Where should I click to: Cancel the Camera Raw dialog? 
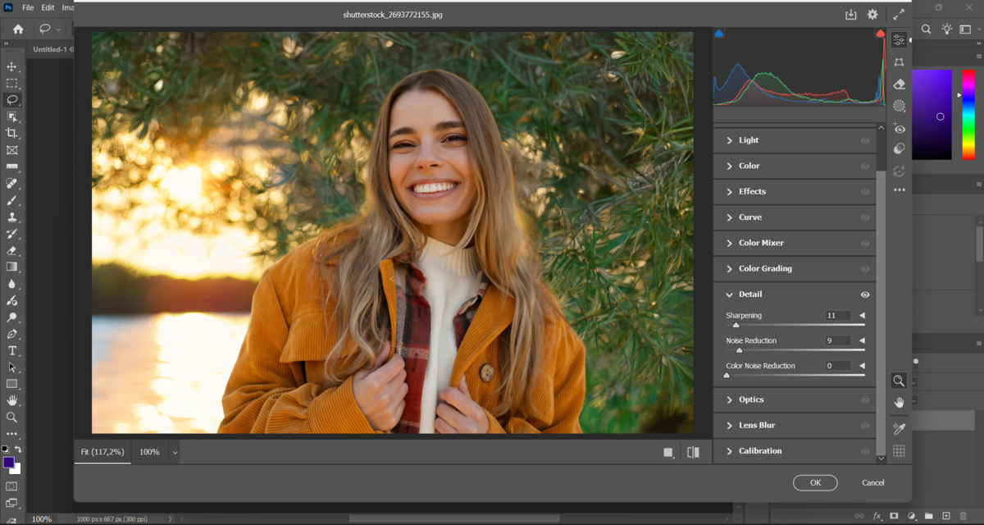tap(873, 482)
